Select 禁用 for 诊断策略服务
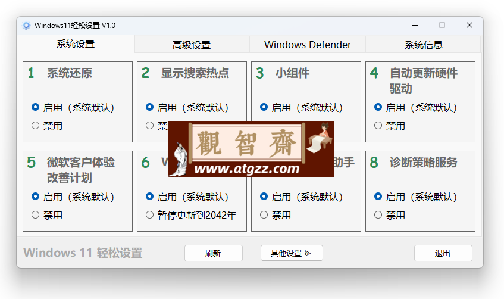 pos(390,215)
